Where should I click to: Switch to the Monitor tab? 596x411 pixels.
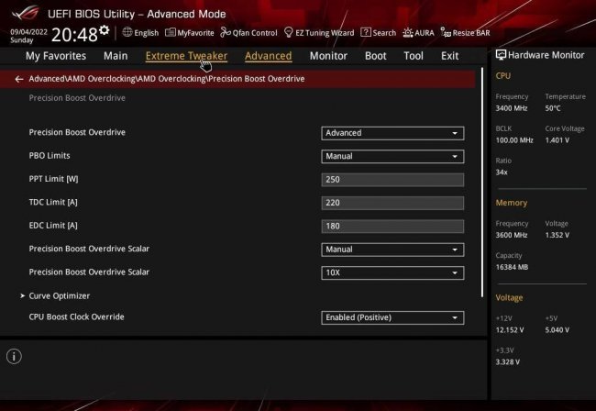(x=328, y=56)
